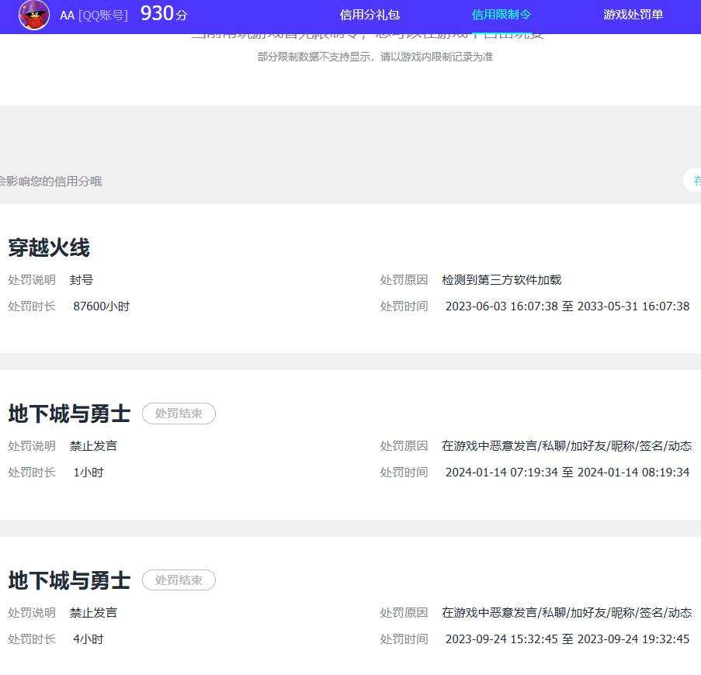Select 地下城与勇士 title of 1小时 penalty
Image resolution: width=701 pixels, height=675 pixels.
(x=69, y=414)
